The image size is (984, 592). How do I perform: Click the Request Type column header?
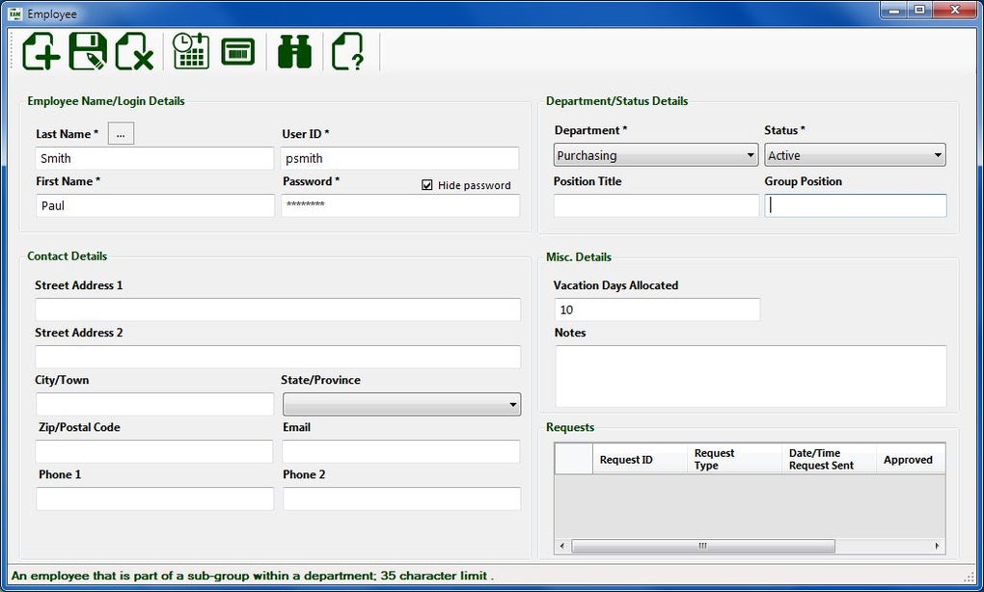point(733,458)
